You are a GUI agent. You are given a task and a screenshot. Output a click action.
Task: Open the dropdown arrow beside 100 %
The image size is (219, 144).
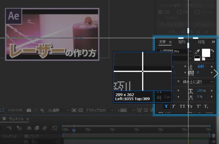(x=212, y=91)
